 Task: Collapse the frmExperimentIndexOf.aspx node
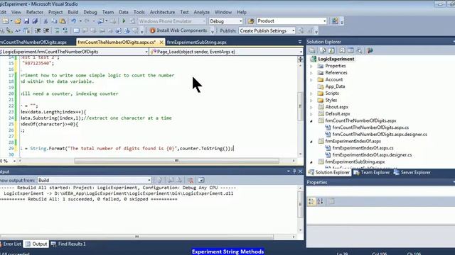(311, 142)
